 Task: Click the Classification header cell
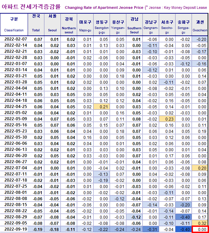point(14,25)
